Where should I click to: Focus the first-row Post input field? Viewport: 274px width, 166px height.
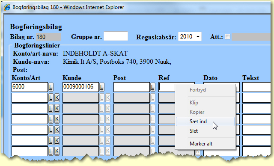[x=131, y=87]
